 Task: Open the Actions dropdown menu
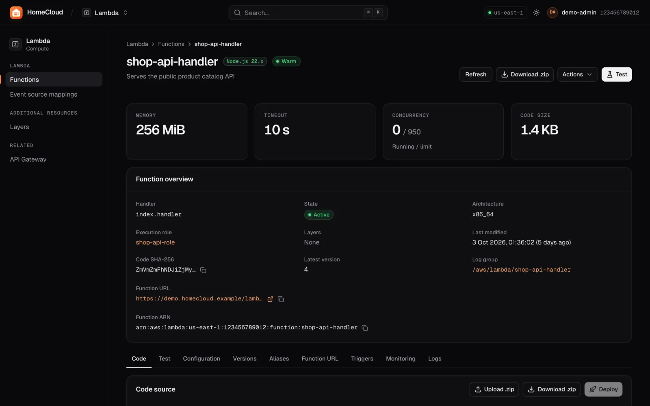point(577,74)
